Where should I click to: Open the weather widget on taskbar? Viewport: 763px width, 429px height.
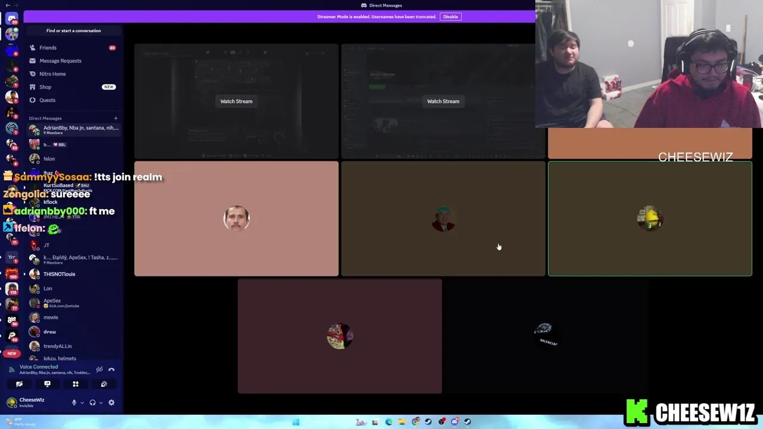(x=21, y=422)
